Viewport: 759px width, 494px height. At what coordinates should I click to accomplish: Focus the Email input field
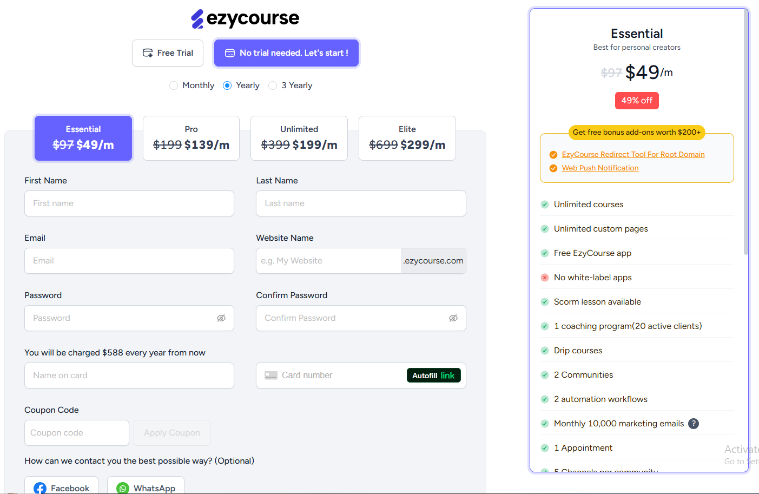pyautogui.click(x=129, y=261)
